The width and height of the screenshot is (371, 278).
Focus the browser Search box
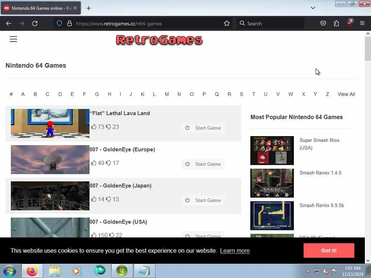(270, 24)
